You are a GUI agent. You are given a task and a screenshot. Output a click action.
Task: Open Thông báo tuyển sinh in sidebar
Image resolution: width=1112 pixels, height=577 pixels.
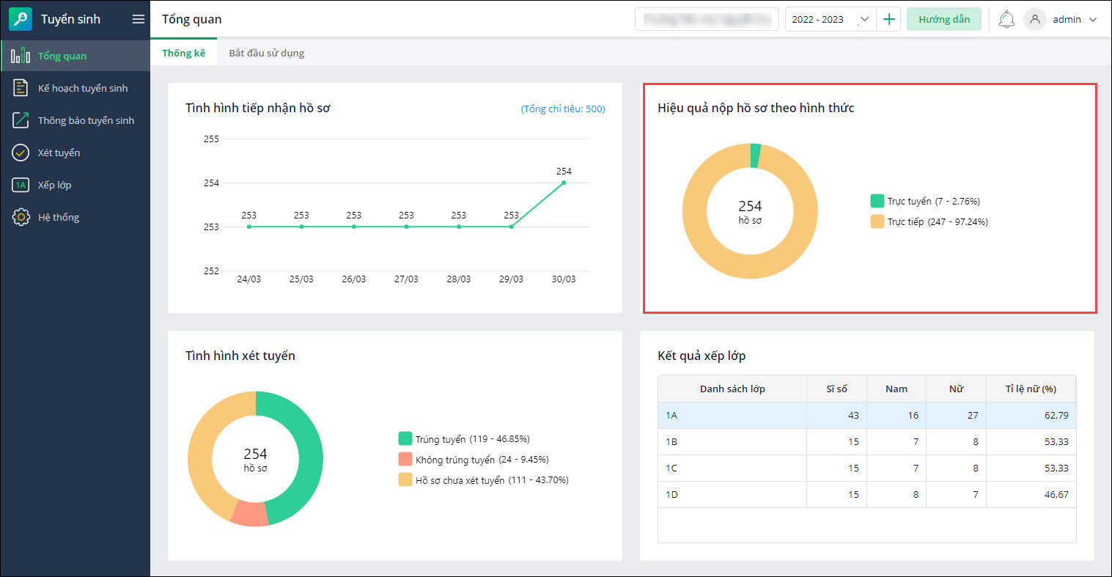click(x=86, y=120)
